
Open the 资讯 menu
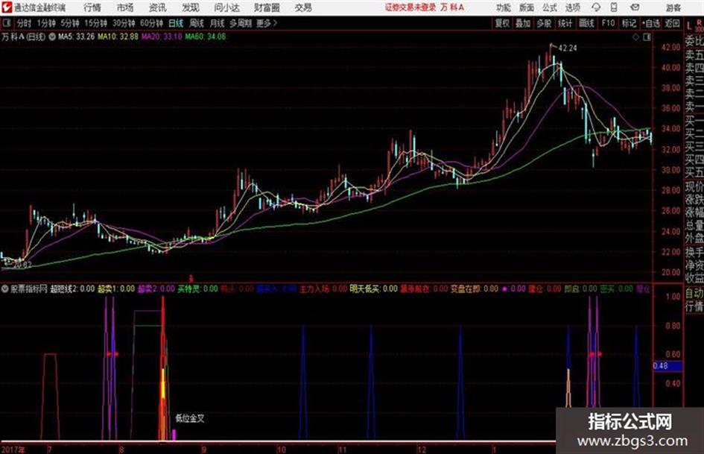pos(158,7)
